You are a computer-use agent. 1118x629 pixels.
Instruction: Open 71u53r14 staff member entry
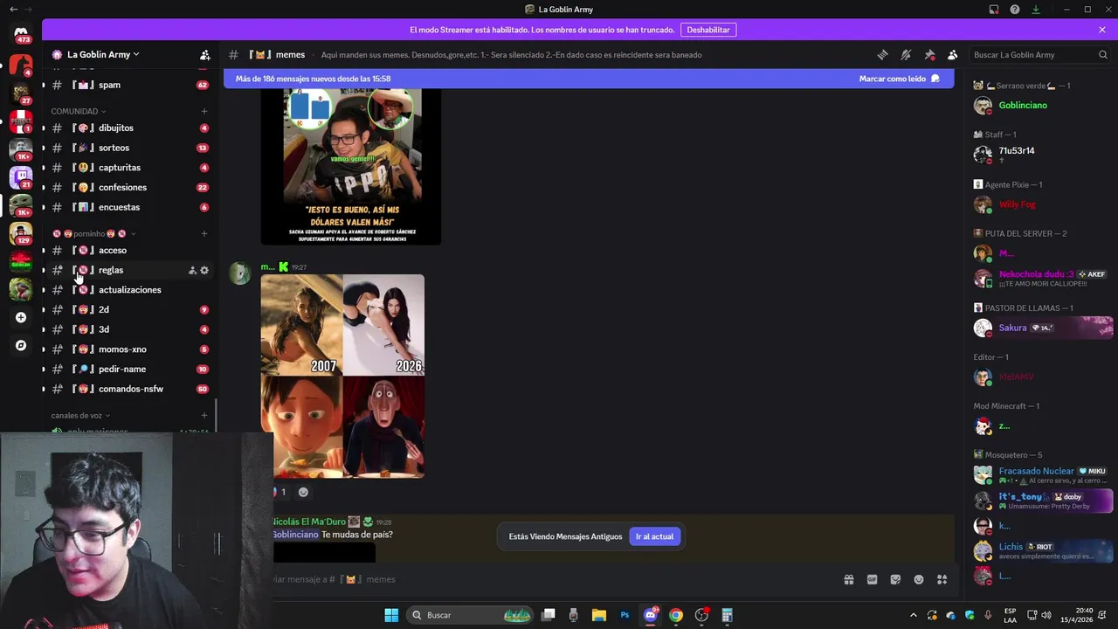click(1041, 155)
